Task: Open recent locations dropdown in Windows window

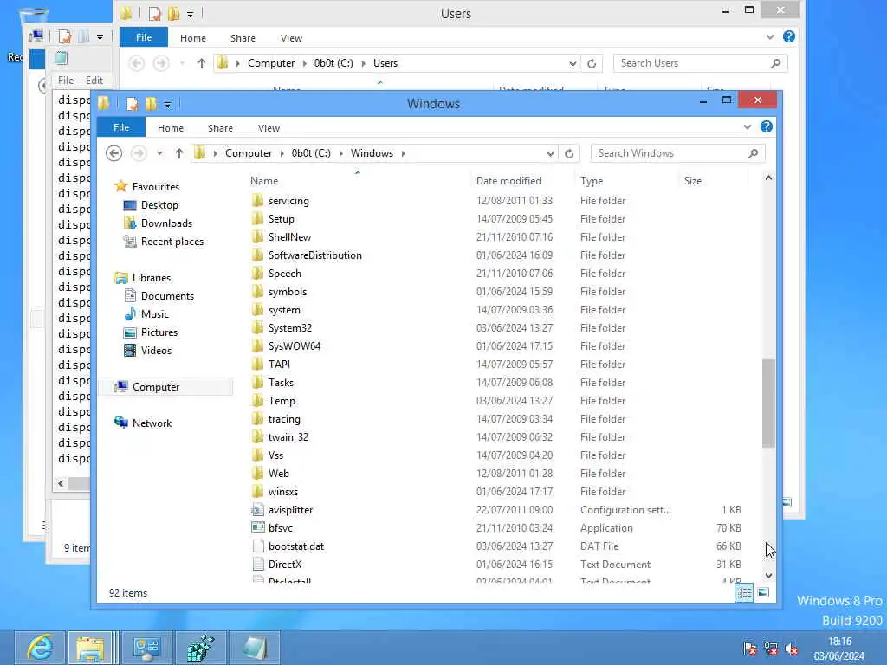Action: click(x=159, y=153)
